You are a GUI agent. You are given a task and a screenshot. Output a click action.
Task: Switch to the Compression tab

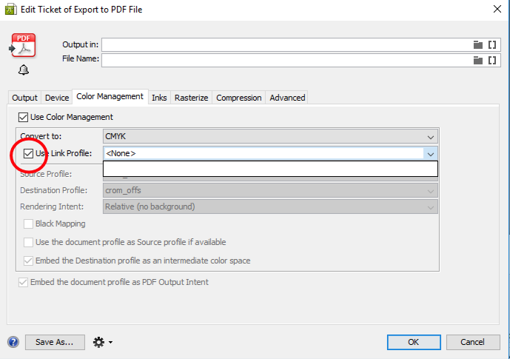[238, 98]
